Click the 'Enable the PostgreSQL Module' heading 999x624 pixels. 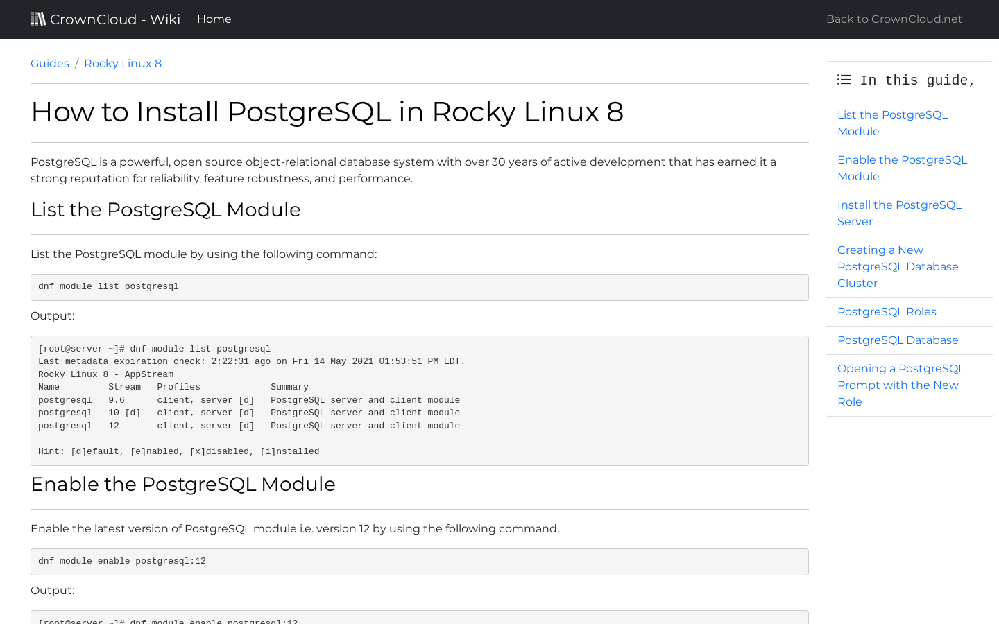coord(183,484)
